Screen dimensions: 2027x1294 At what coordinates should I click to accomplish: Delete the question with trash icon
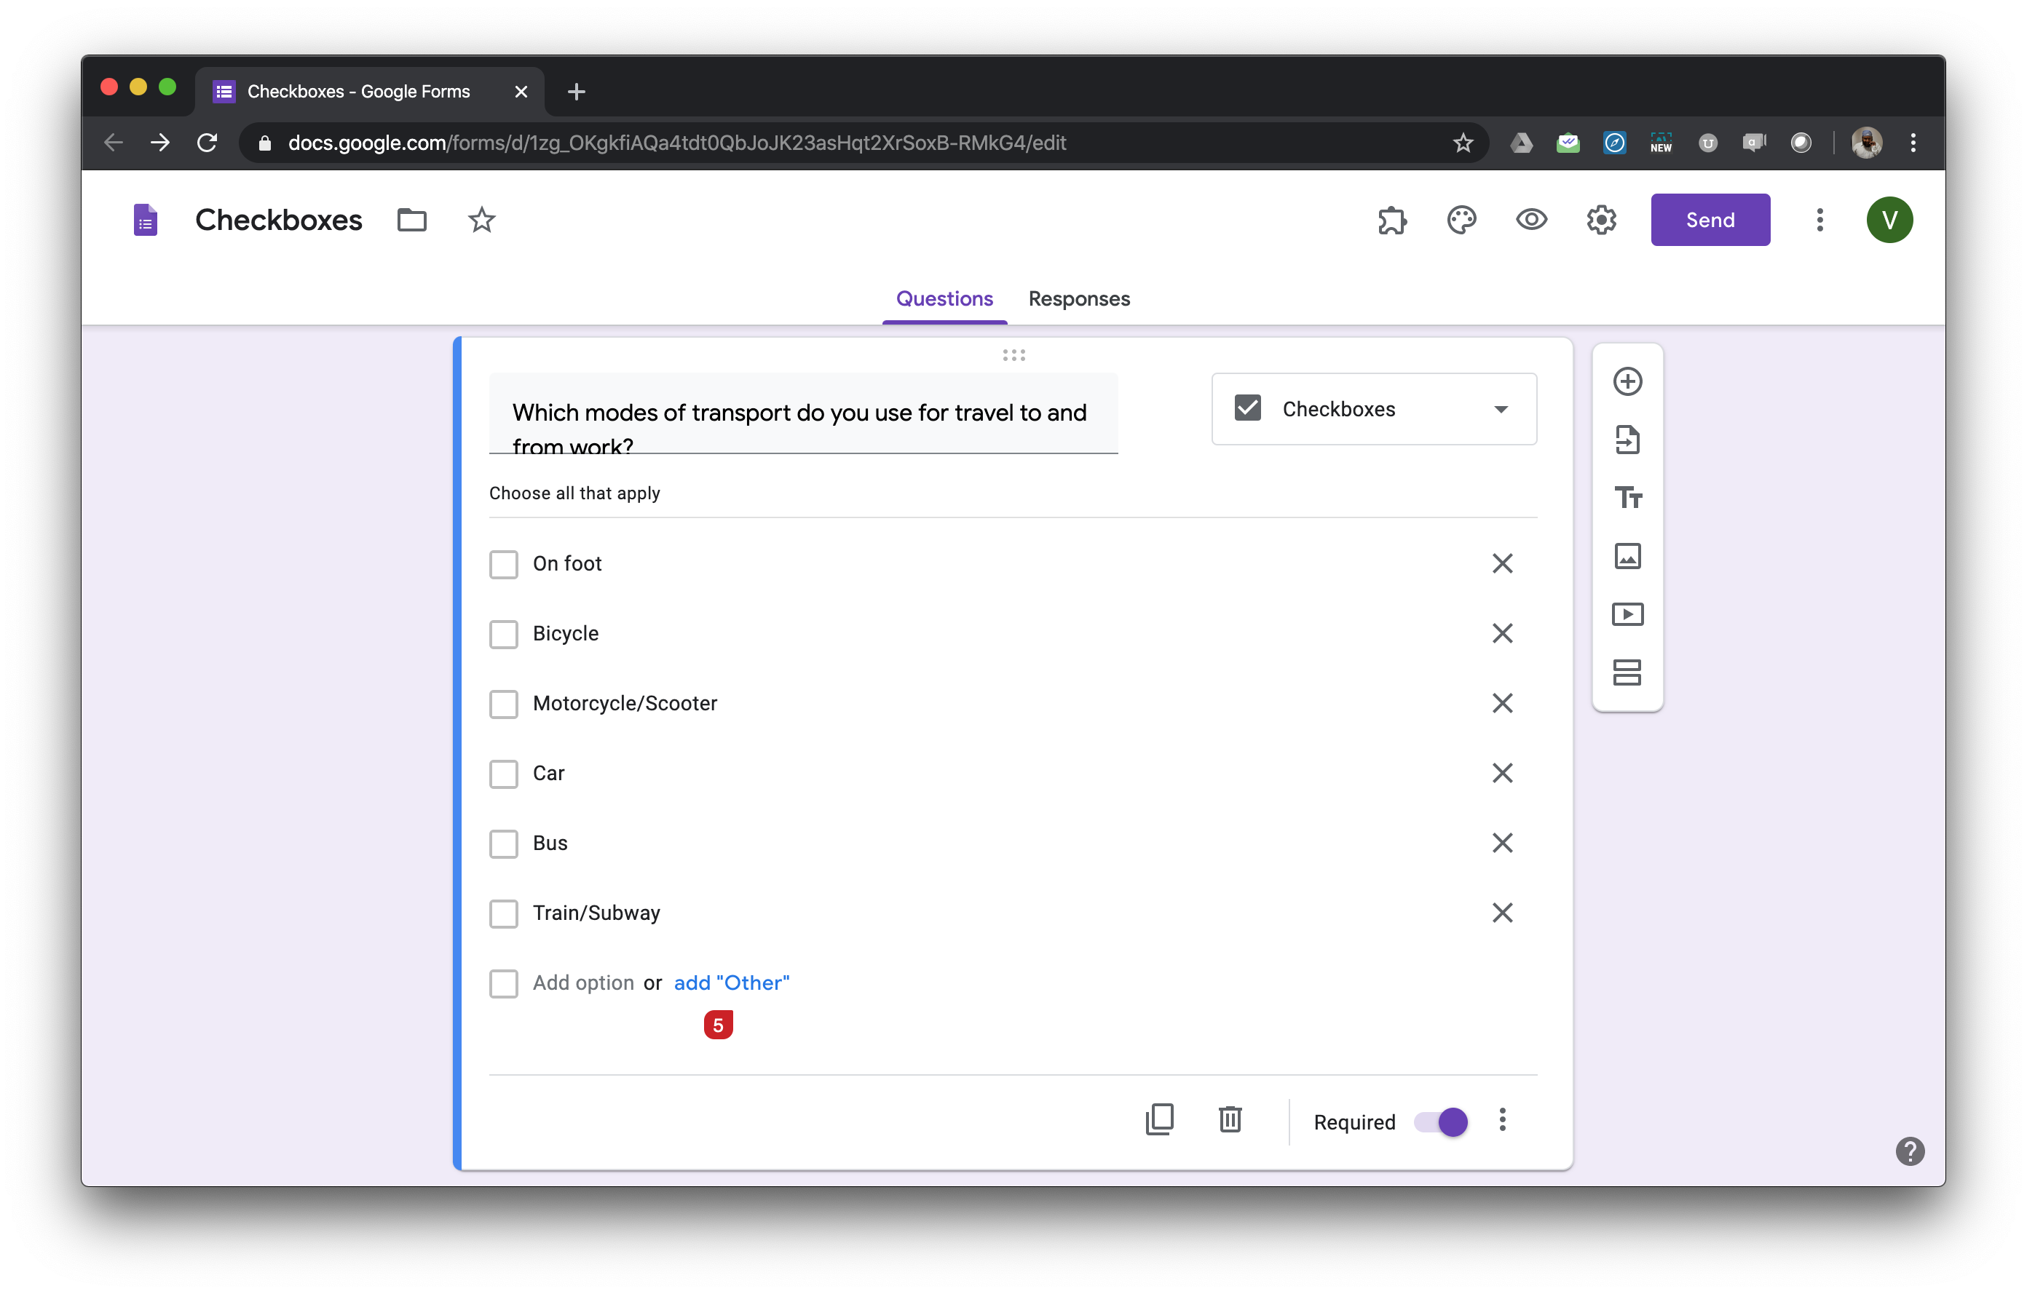tap(1230, 1120)
